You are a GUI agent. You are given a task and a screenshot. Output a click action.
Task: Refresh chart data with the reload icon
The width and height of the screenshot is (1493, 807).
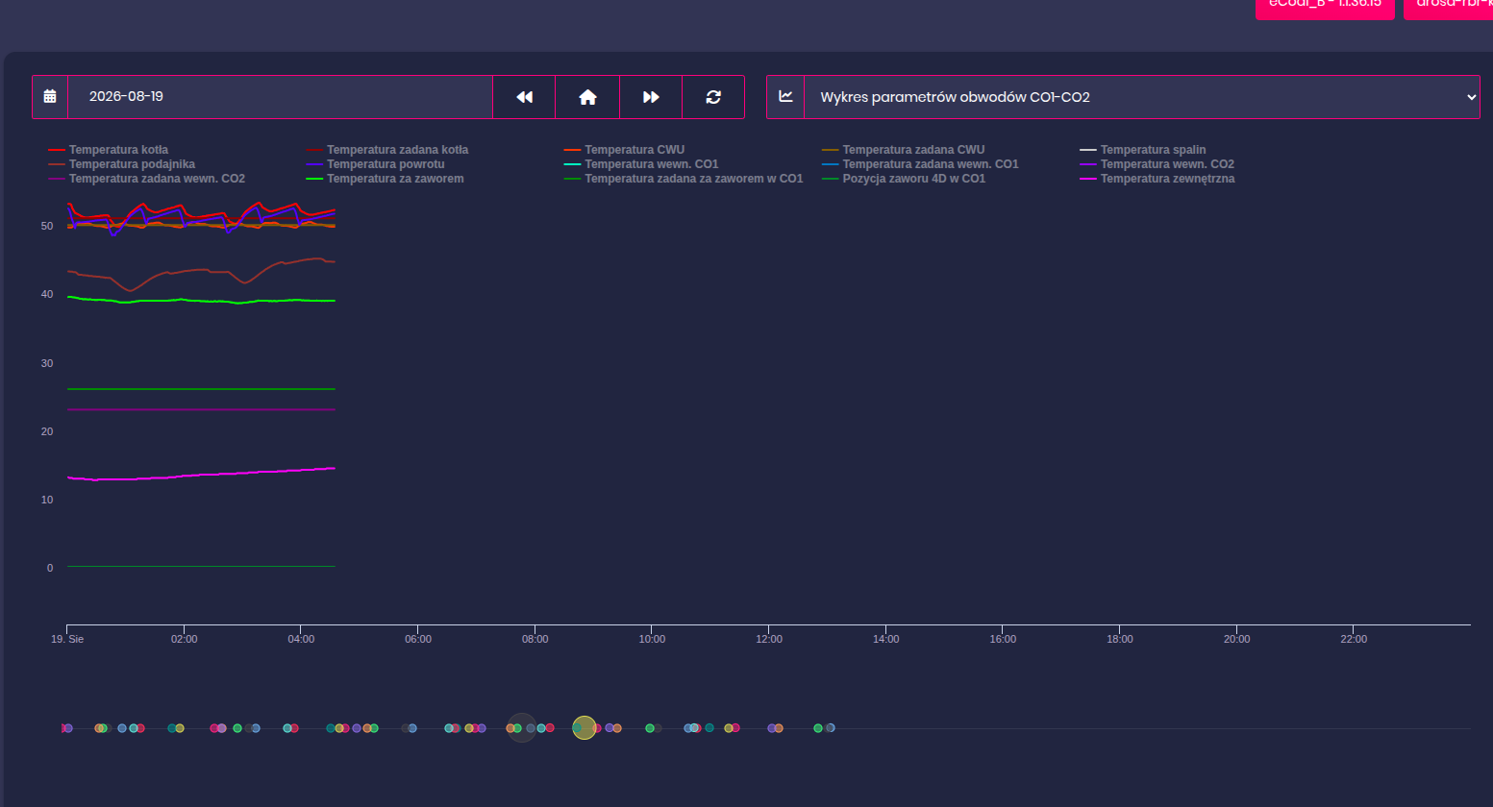[x=713, y=97]
